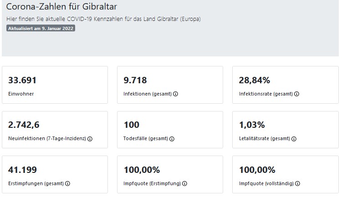The width and height of the screenshot is (342, 197).
Task: Click info icon beside Erstimpfungen (gesamt)
Action: pyautogui.click(x=67, y=183)
